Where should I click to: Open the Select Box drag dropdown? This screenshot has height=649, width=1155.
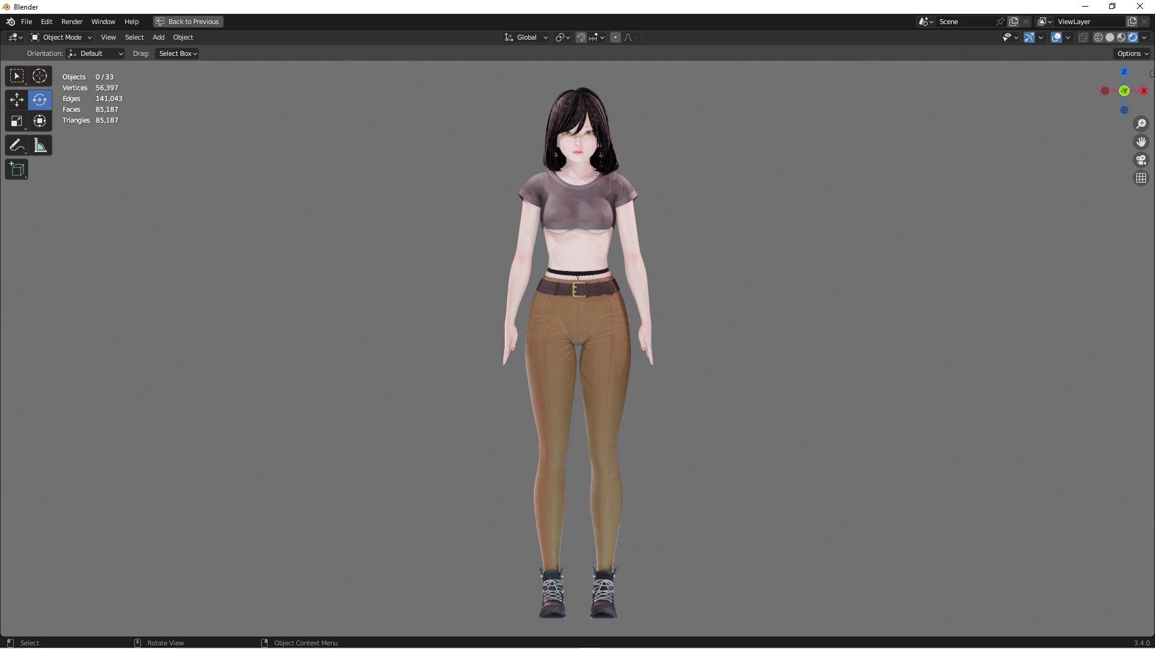177,53
